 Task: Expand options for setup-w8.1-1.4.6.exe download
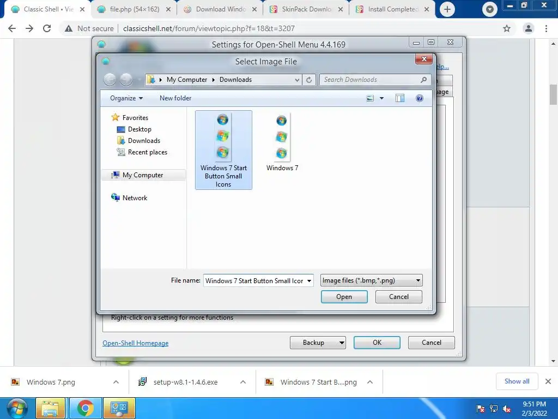tap(243, 382)
